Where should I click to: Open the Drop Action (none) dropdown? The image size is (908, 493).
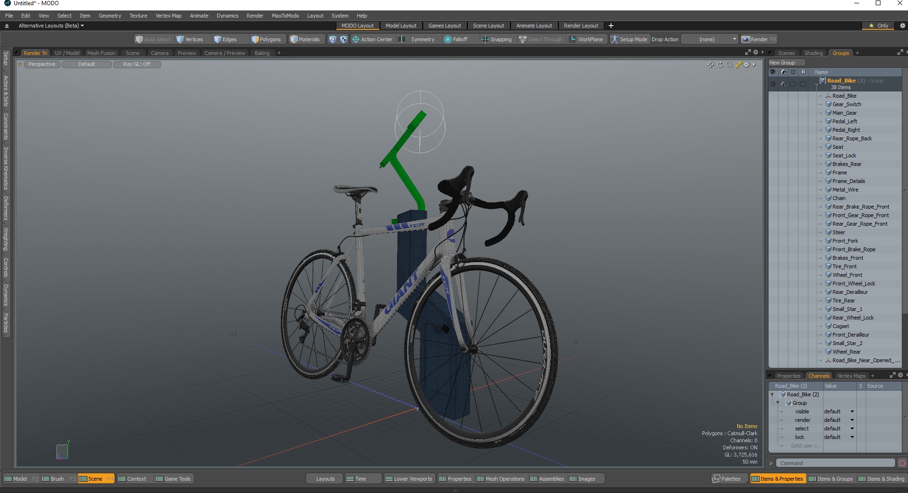(710, 39)
